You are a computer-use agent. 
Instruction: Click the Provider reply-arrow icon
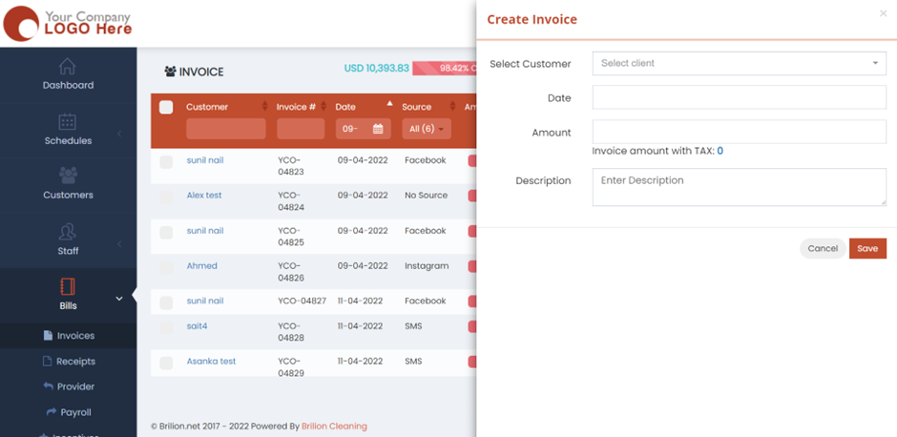pos(49,386)
